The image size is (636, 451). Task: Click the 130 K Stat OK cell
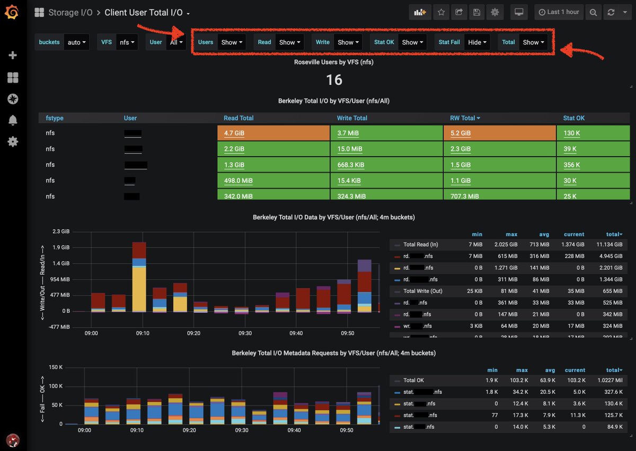(594, 133)
